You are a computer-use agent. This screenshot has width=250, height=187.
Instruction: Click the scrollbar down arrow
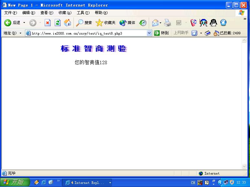click(244, 166)
